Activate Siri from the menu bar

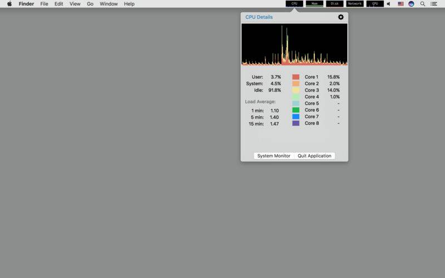(x=411, y=4)
